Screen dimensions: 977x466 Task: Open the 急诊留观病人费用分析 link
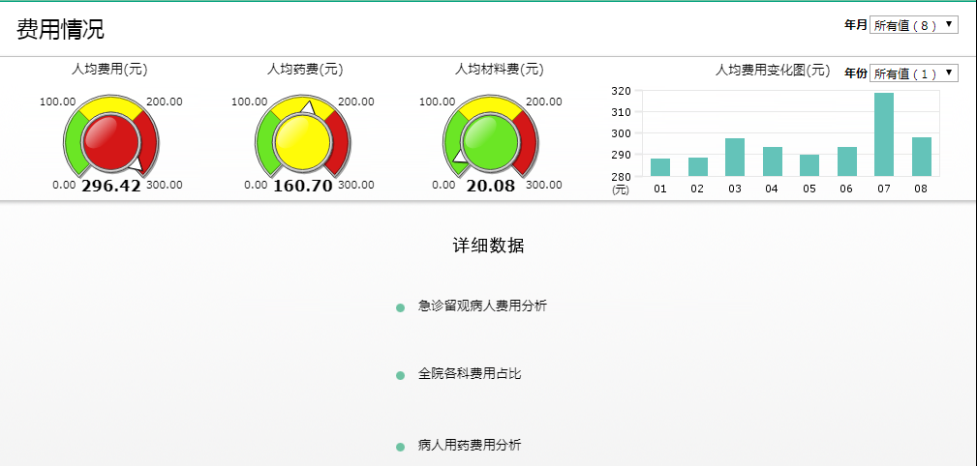482,306
